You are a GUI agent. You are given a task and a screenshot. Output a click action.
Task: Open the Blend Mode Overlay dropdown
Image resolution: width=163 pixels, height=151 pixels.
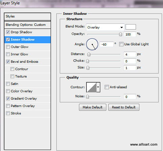click(105, 27)
